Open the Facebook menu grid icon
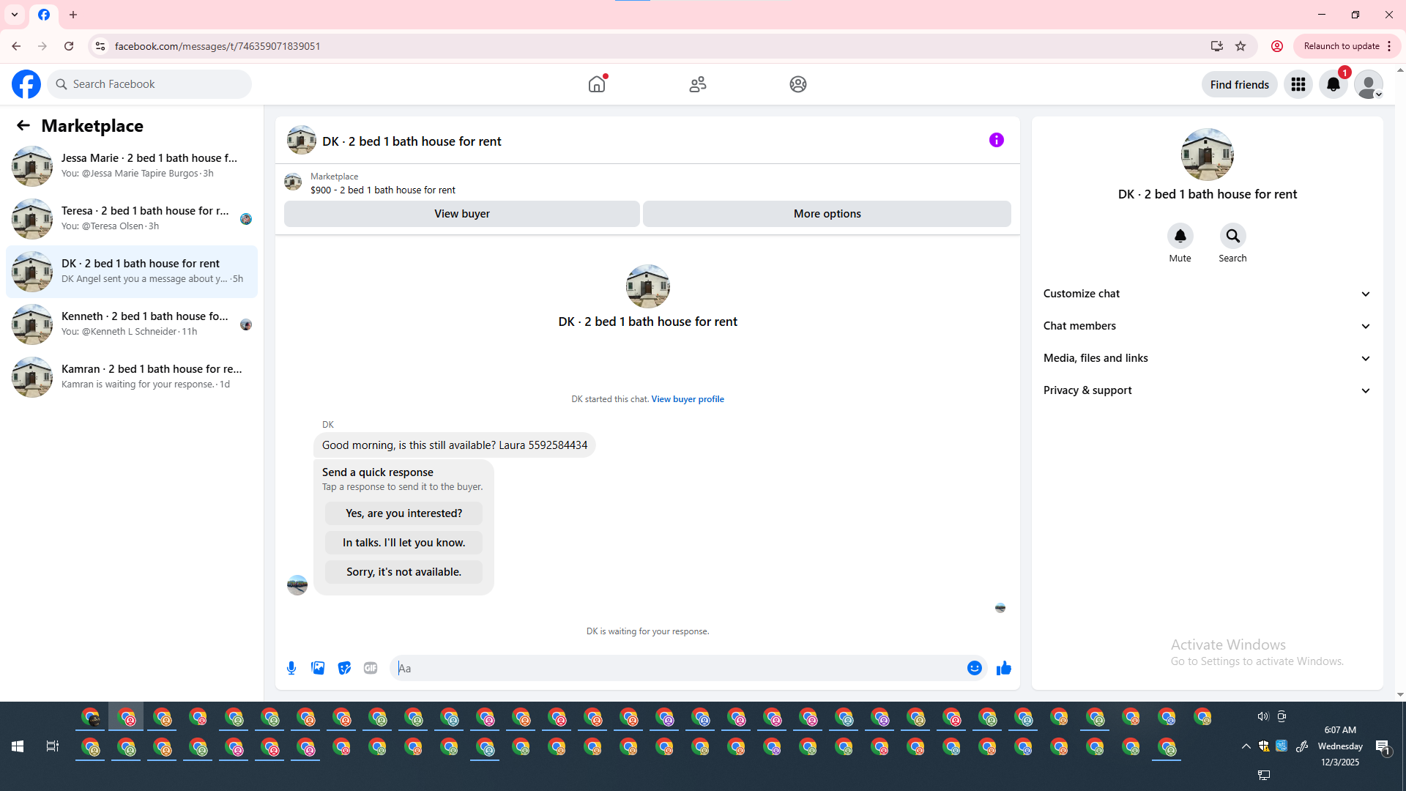Image resolution: width=1406 pixels, height=791 pixels. [1298, 84]
